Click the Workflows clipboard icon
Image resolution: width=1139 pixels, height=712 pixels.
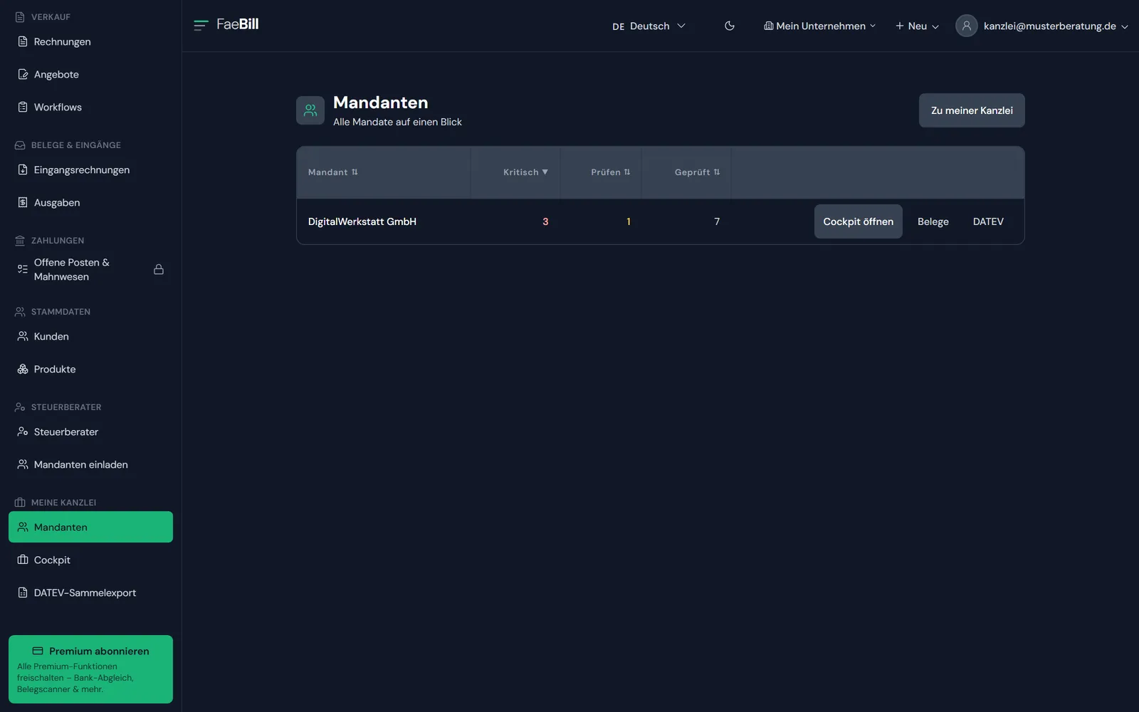coord(23,107)
